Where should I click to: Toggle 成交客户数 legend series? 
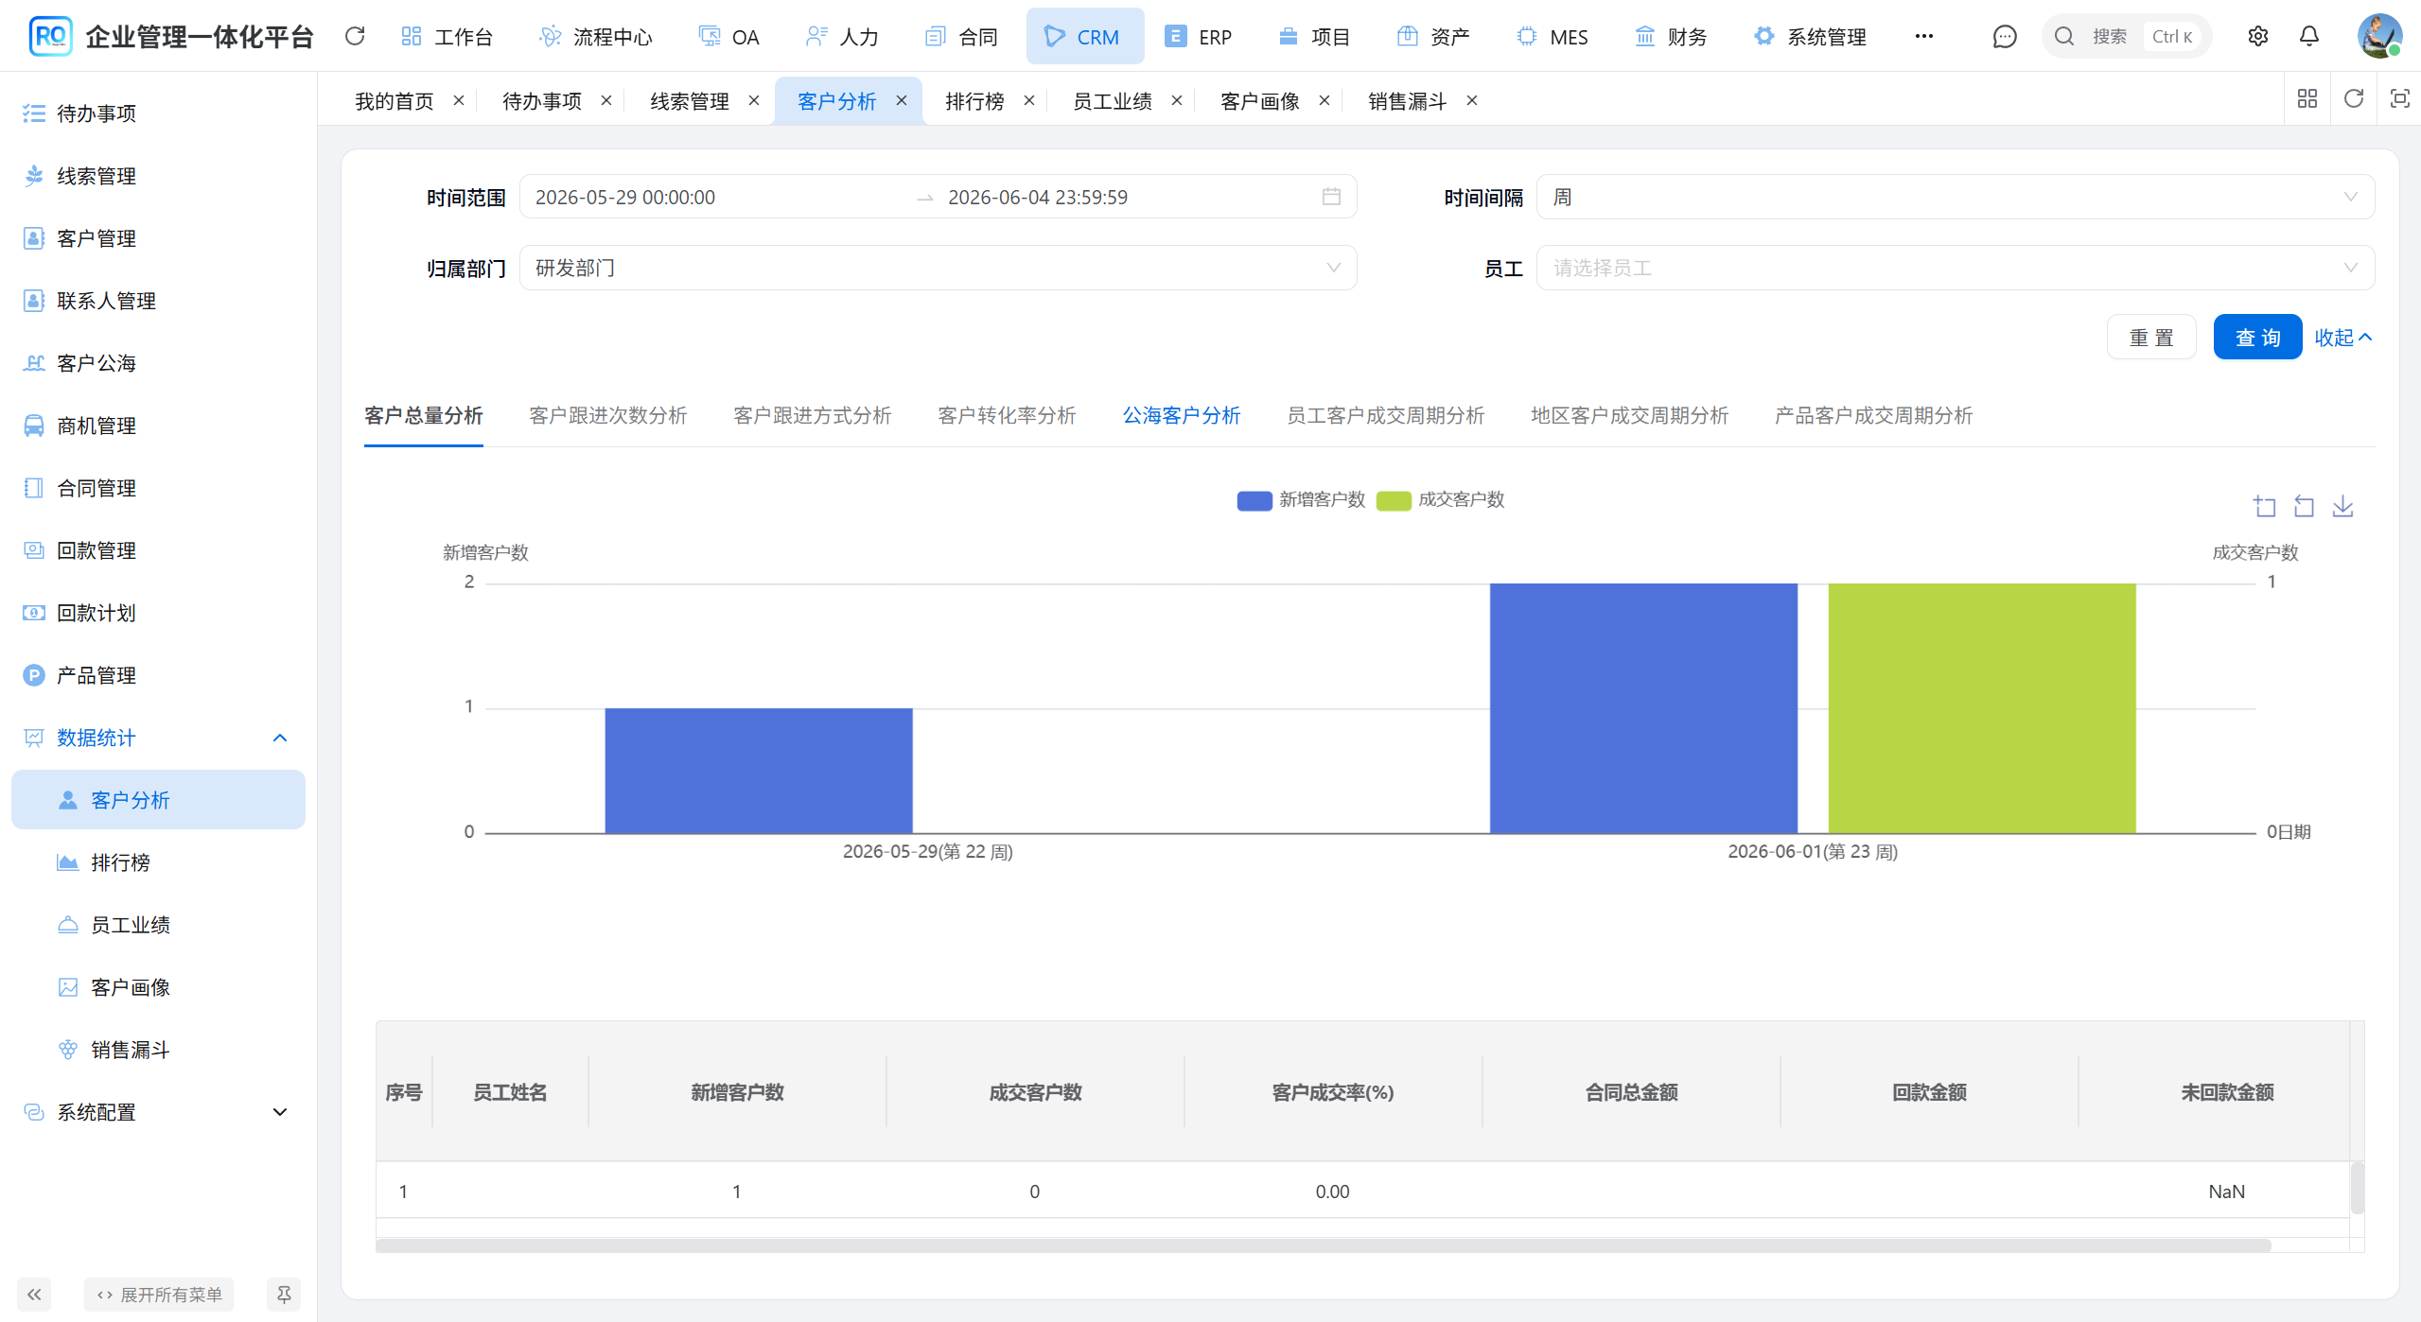click(1440, 500)
